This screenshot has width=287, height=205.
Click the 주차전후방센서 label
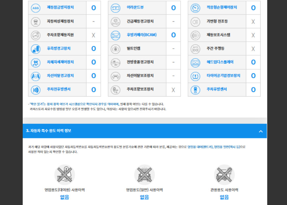pos(59,89)
